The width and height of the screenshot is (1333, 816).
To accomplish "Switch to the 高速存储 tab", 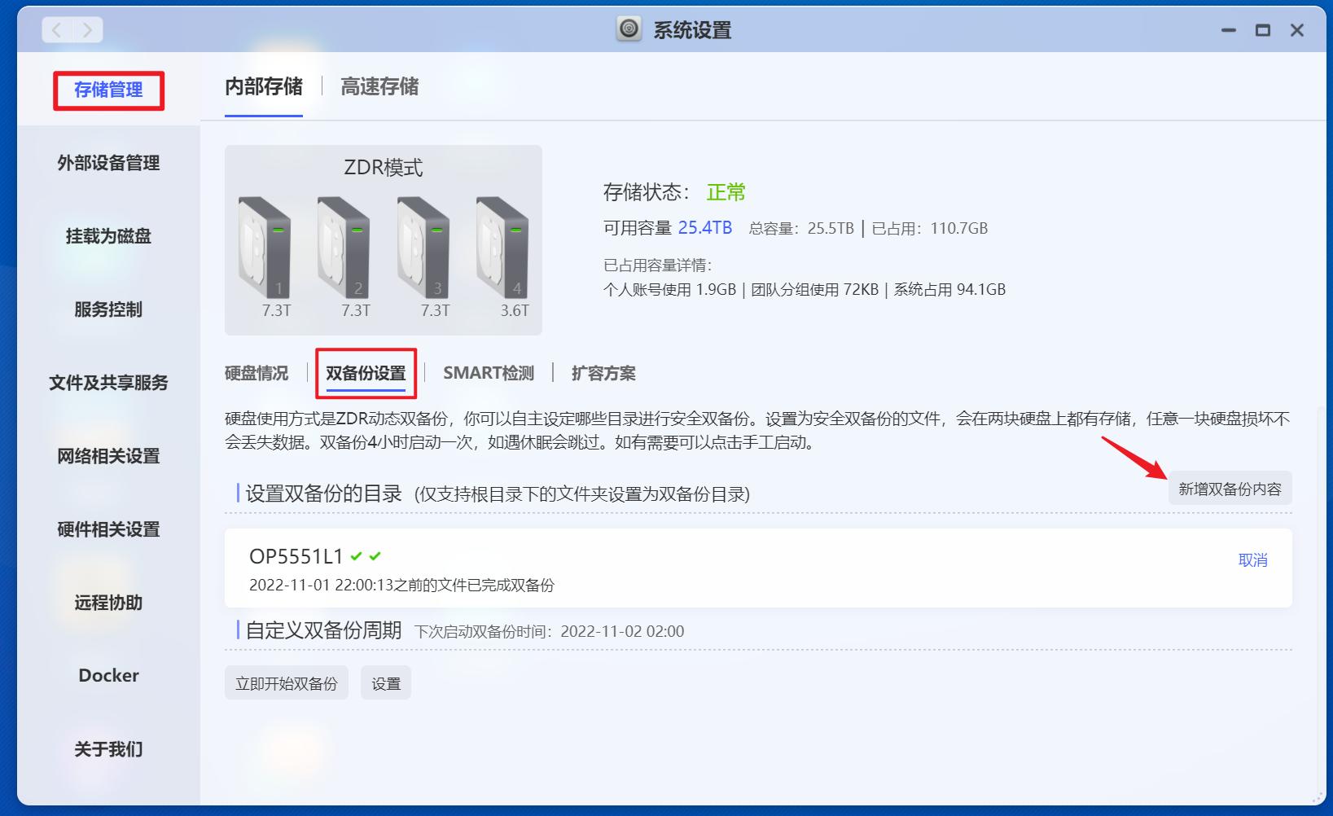I will click(x=379, y=87).
